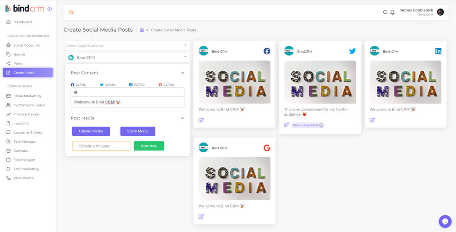
Task: Open the File Manager section
Action: 24,160
